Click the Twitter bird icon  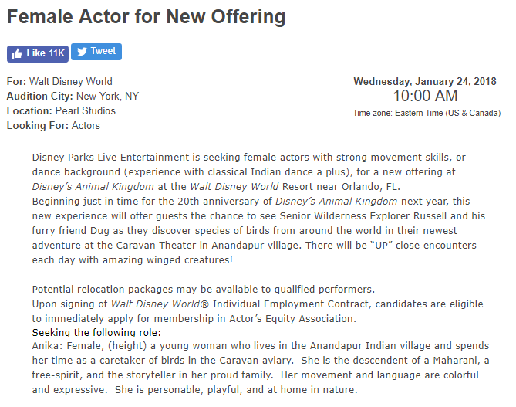[x=81, y=52]
